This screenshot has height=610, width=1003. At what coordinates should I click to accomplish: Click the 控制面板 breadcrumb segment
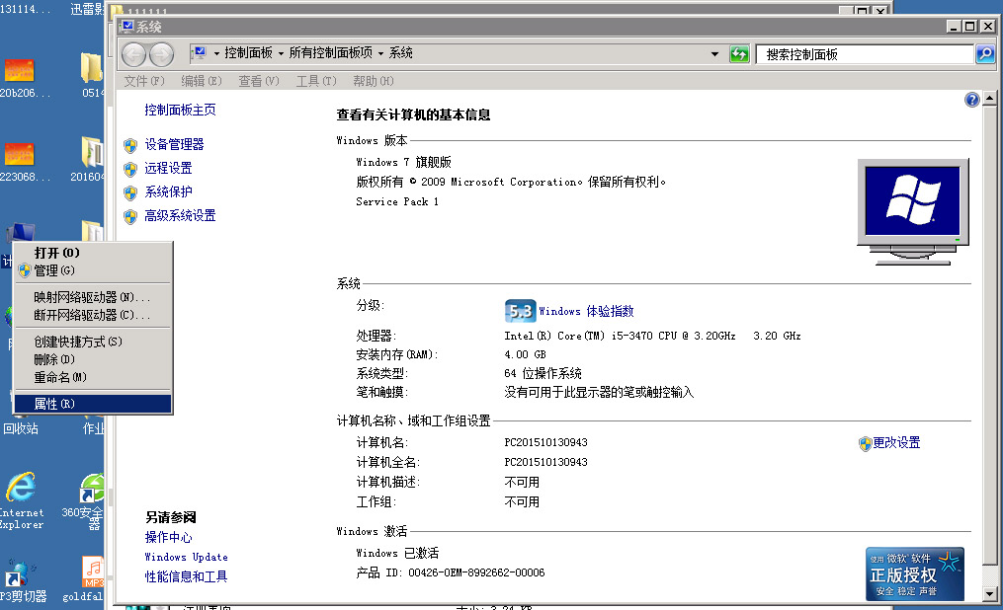click(248, 53)
